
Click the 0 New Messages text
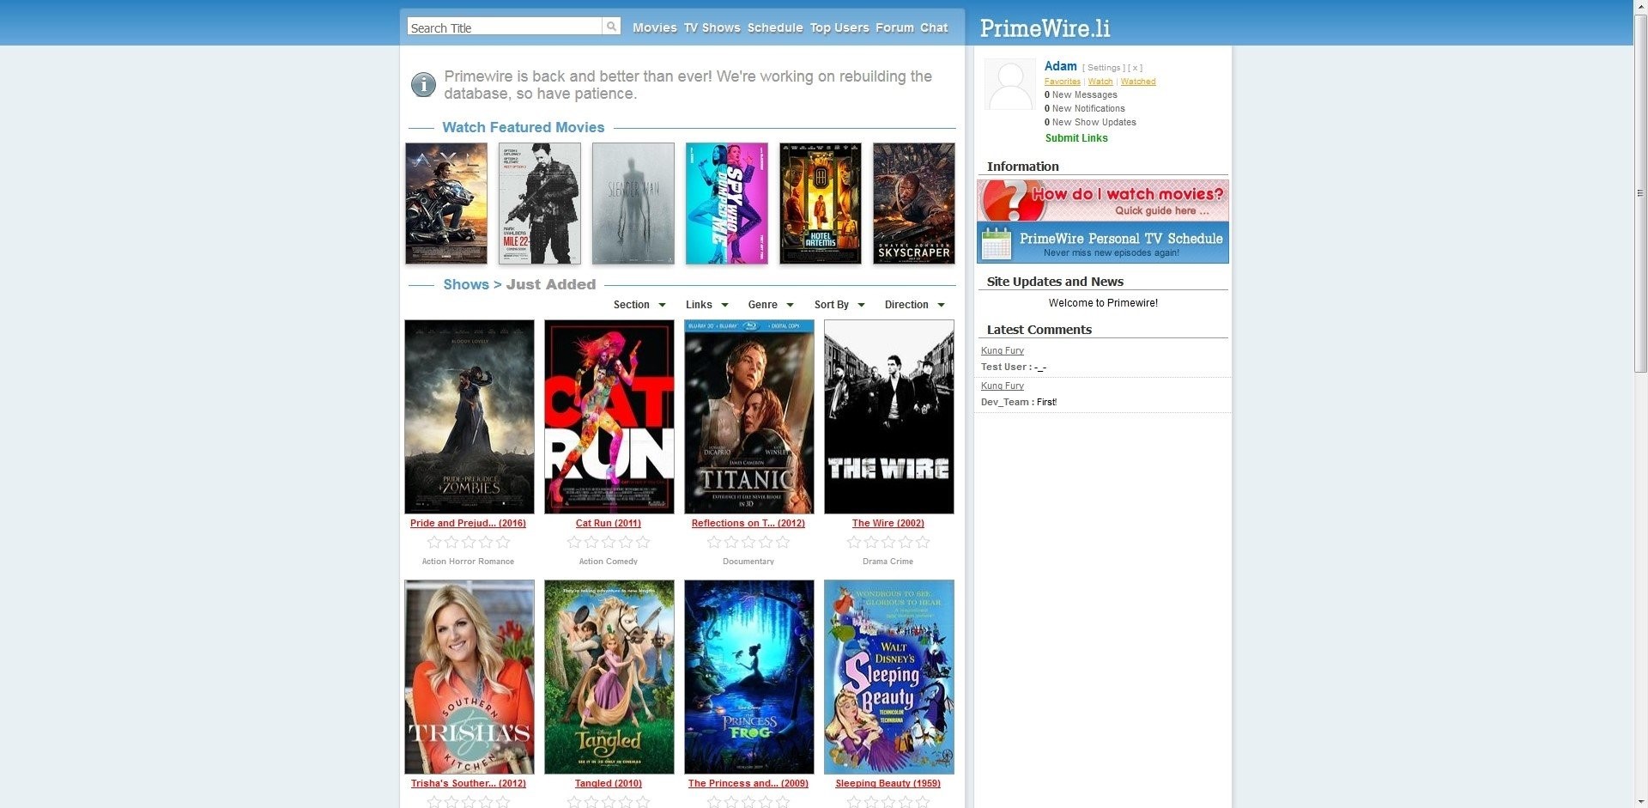(1081, 95)
